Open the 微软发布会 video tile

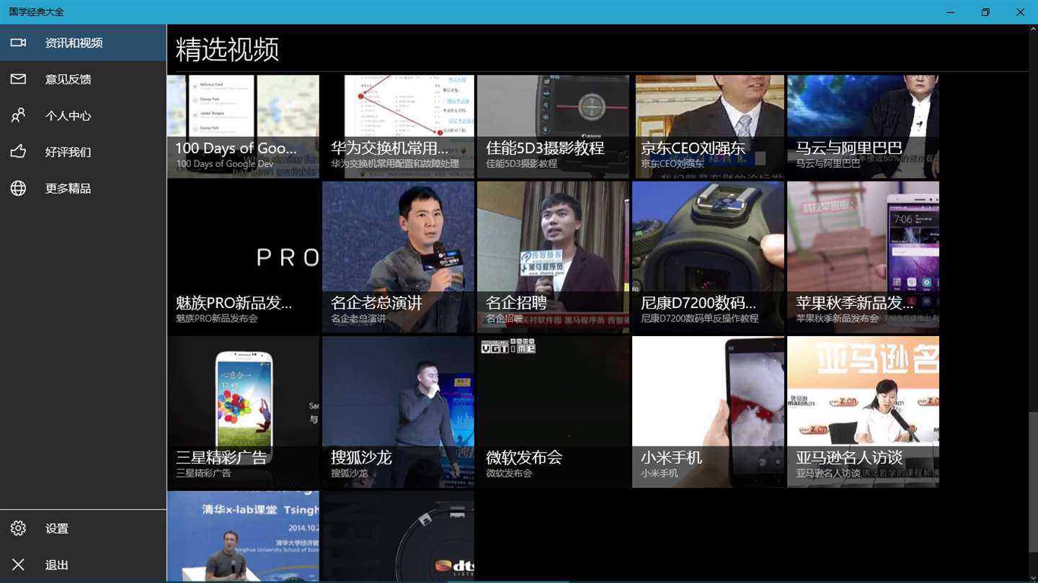pyautogui.click(x=553, y=412)
